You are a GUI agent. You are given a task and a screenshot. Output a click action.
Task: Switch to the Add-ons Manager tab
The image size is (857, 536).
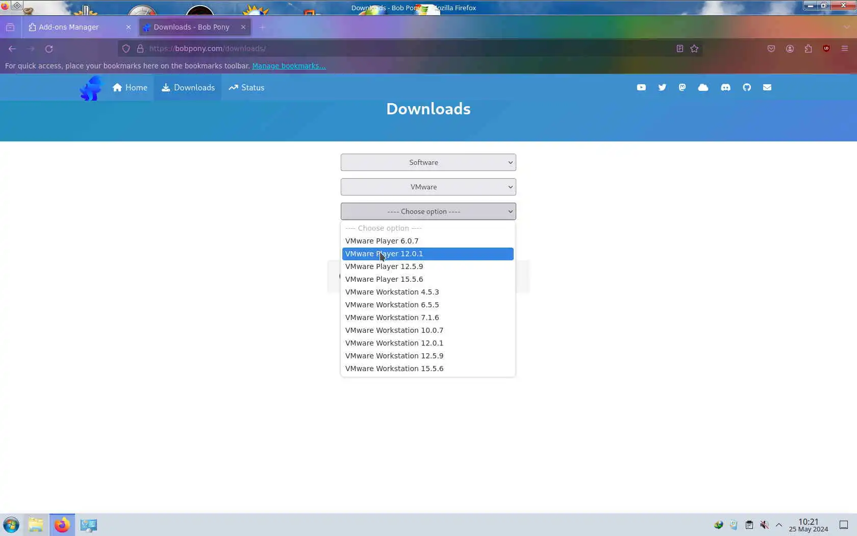[x=80, y=27]
